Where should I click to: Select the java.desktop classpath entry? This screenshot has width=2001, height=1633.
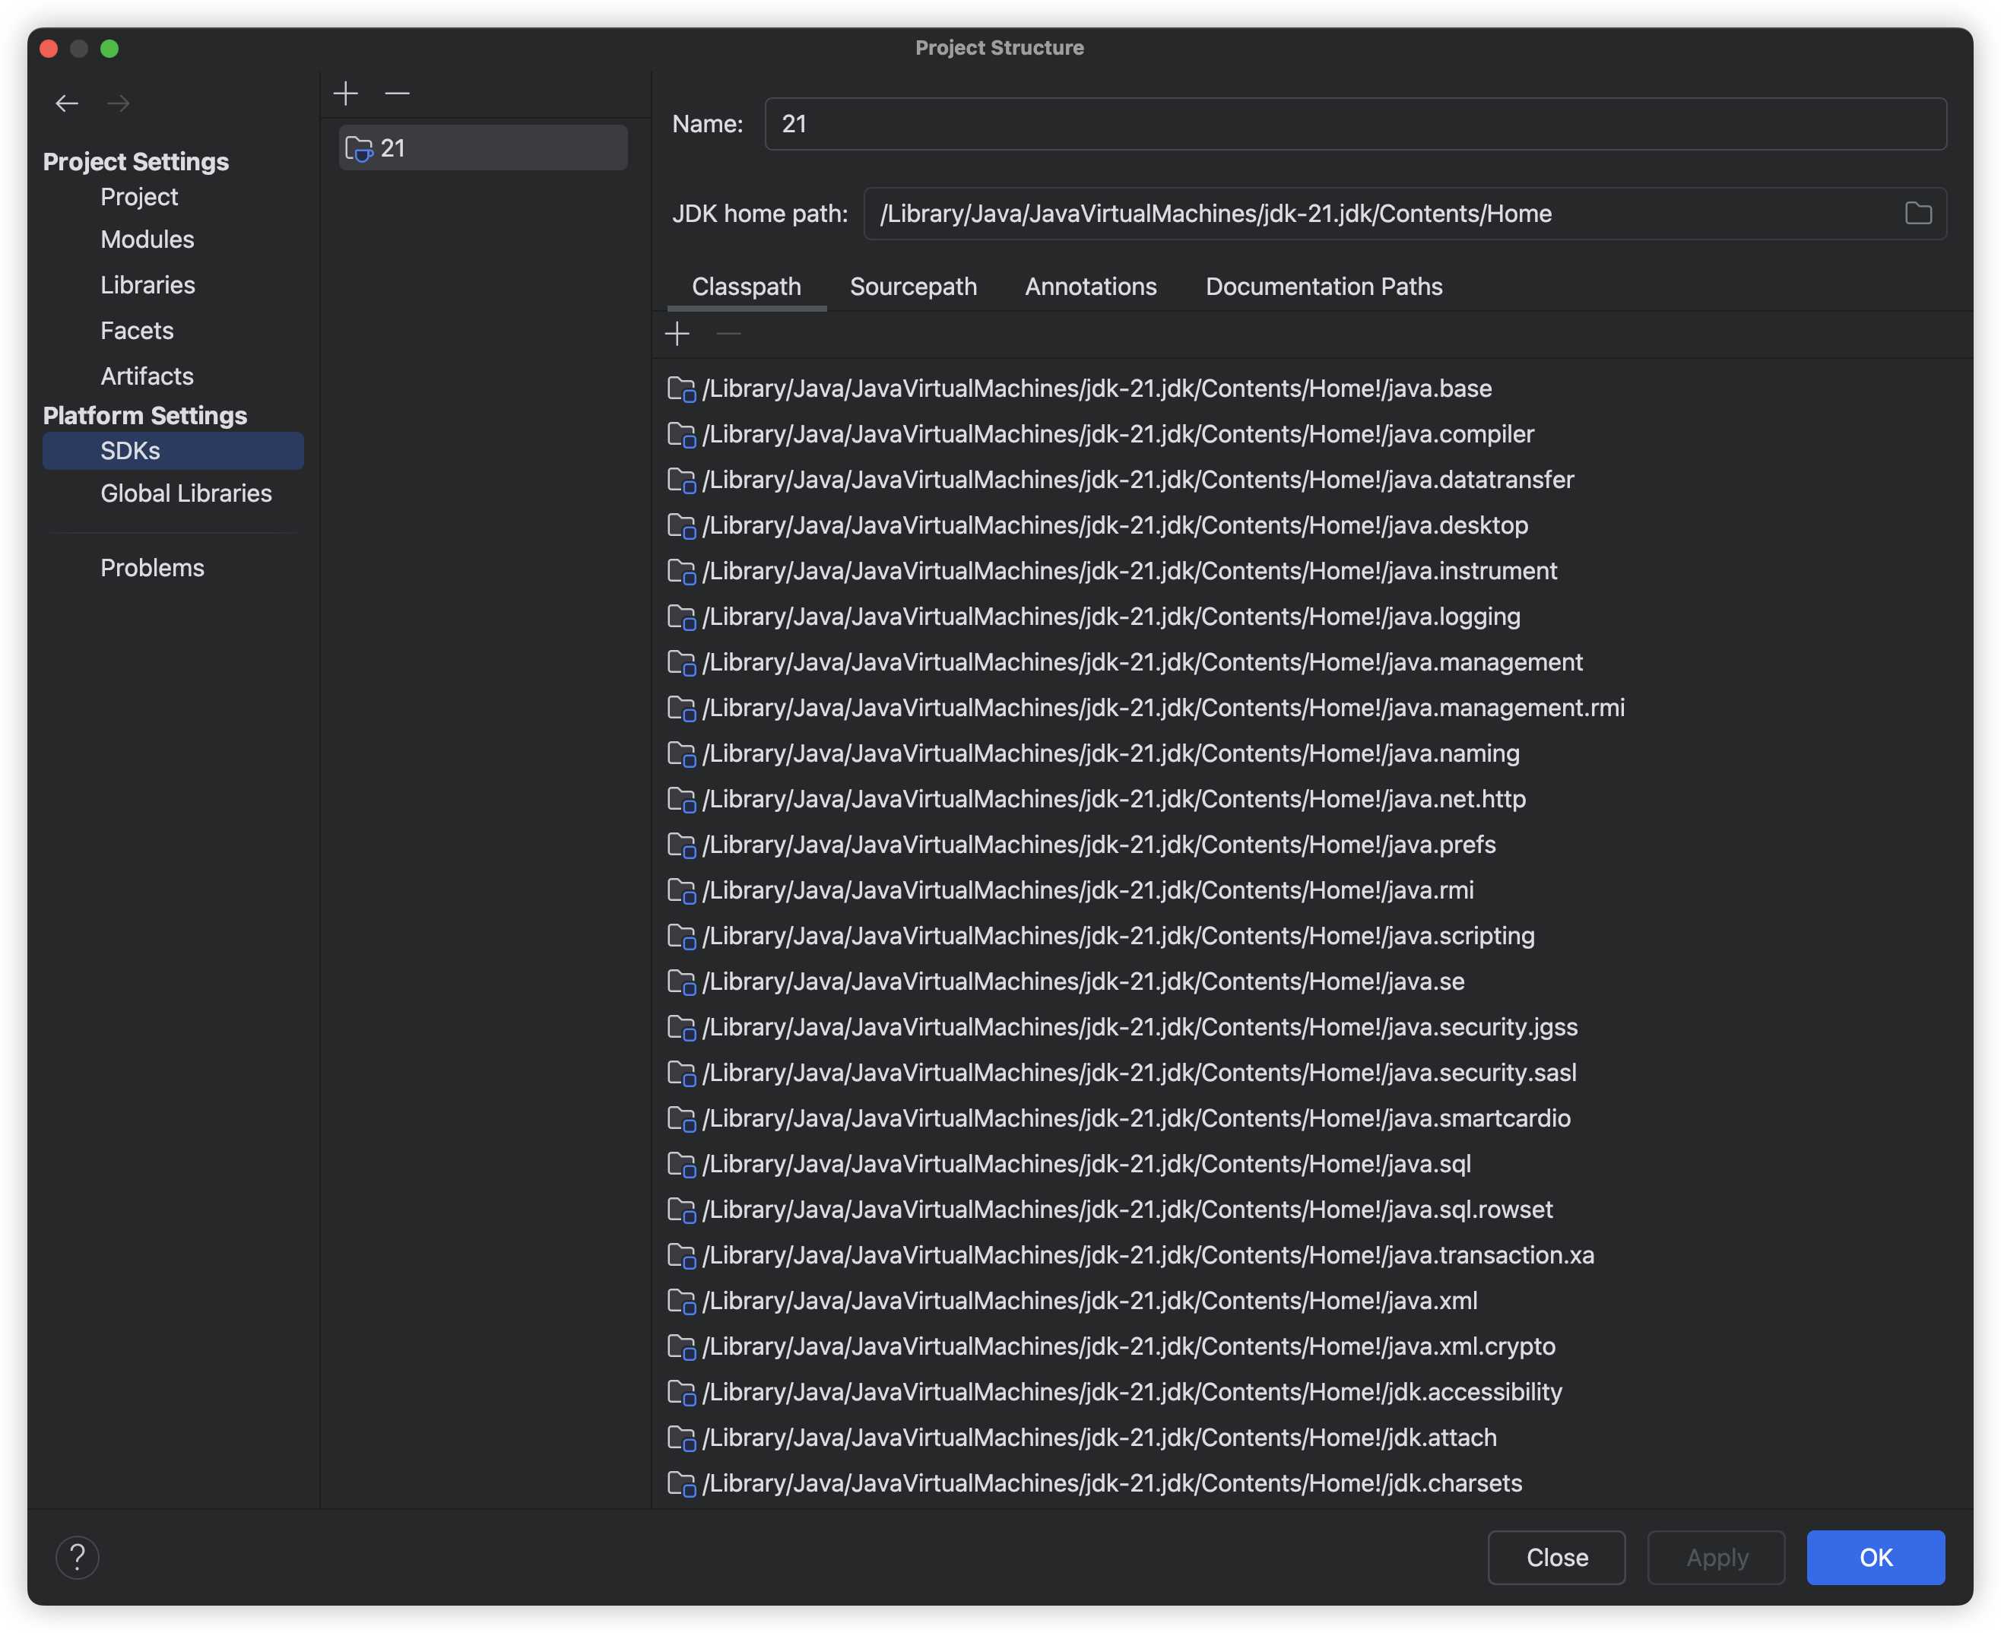pos(1115,526)
